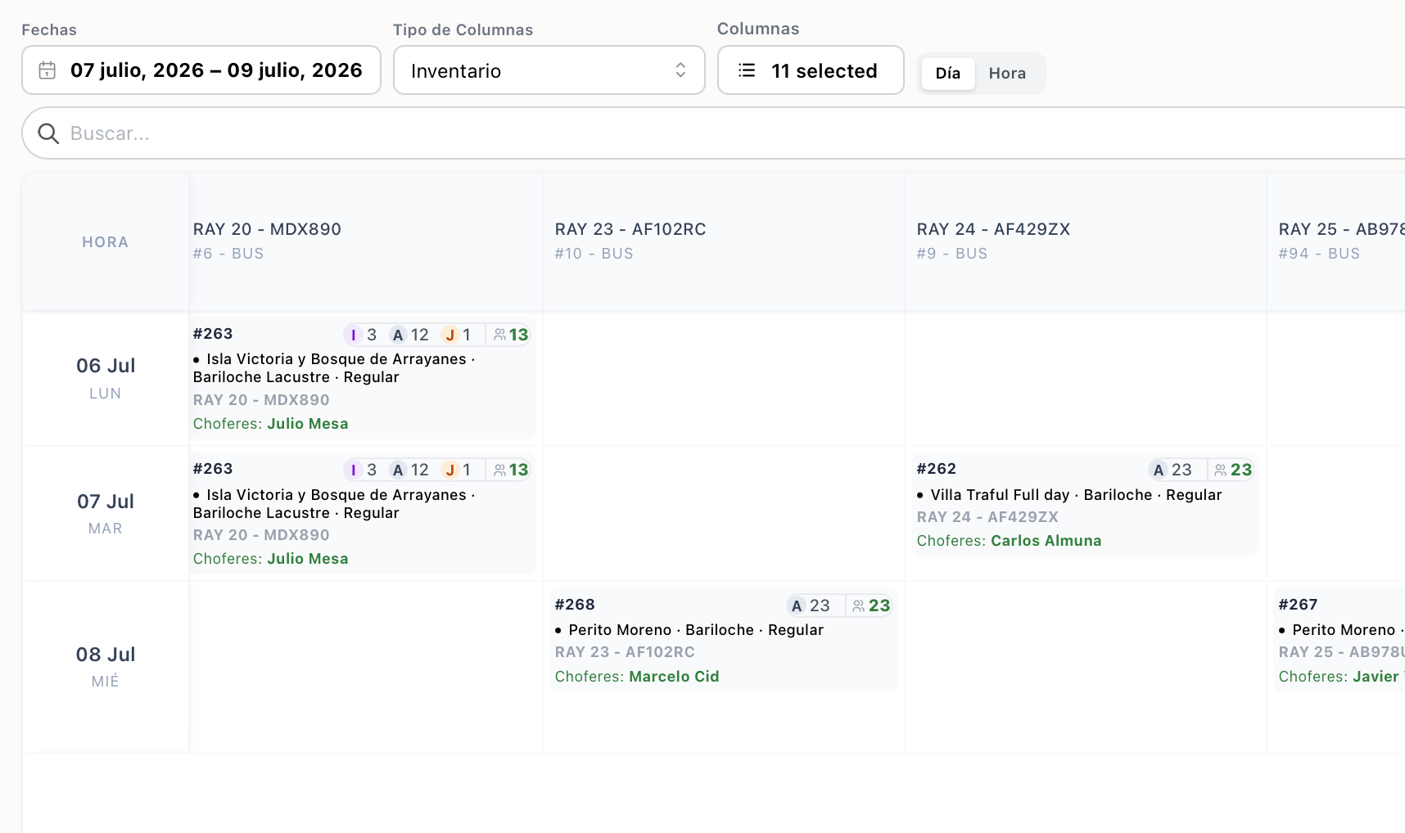
Task: Switch view toggle to Día
Action: coord(948,74)
